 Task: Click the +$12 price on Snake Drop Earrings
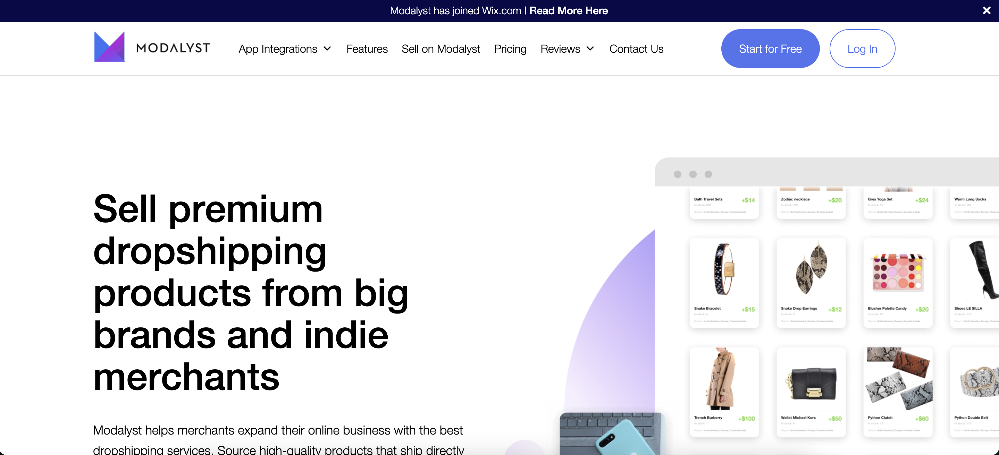(835, 310)
